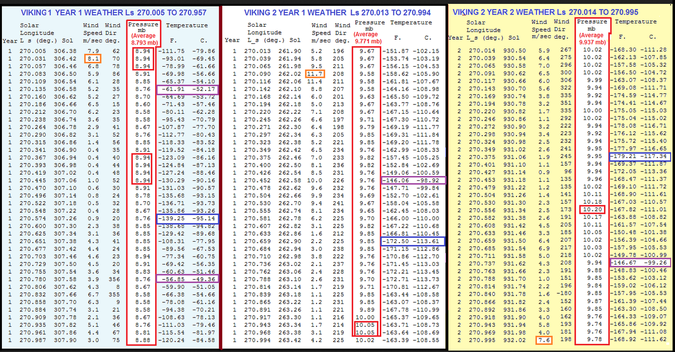Click the temperature cell -98.92 C
675x352 pixels.
pos(428,180)
